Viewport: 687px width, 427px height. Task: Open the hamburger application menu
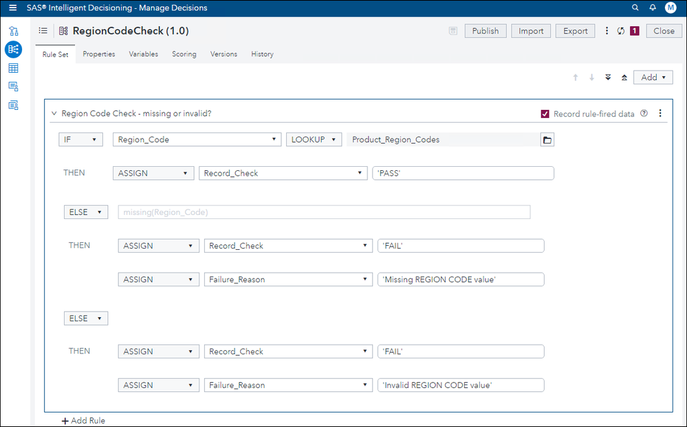[12, 8]
